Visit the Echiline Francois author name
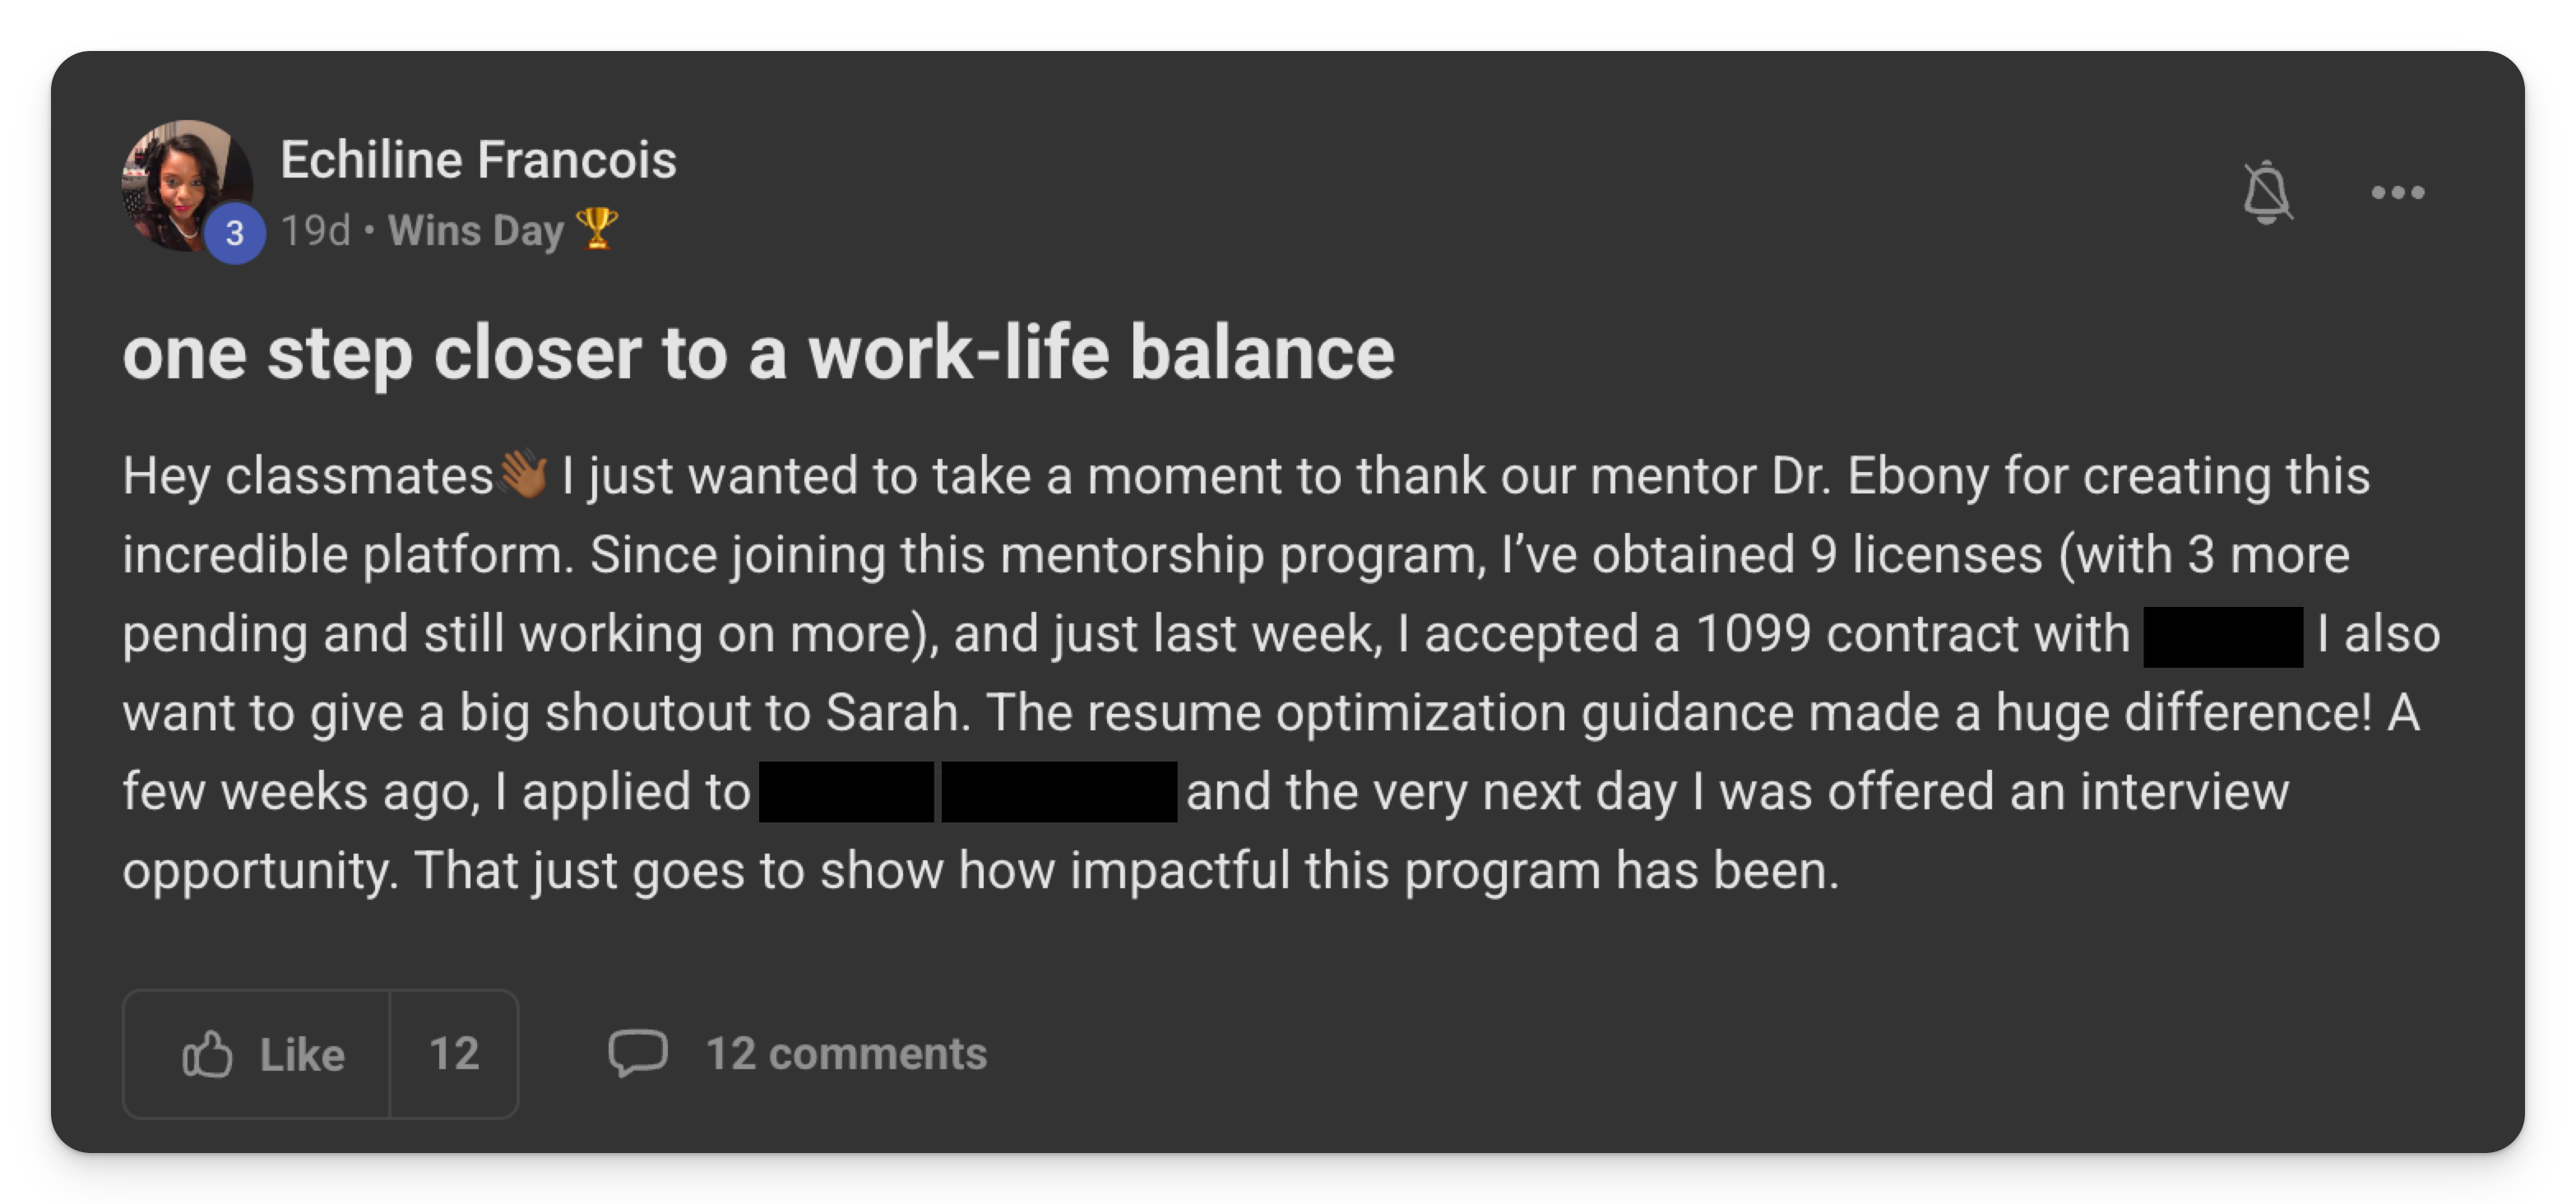The image size is (2576, 1204). click(x=478, y=160)
